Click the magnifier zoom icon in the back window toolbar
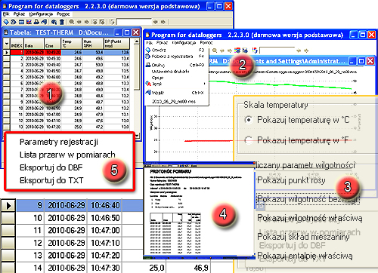378x273 pixels. (72, 22)
